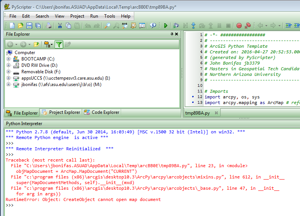This screenshot has height=216, width=300.
Task: Start debugging with the bug icon
Action: 176,26
